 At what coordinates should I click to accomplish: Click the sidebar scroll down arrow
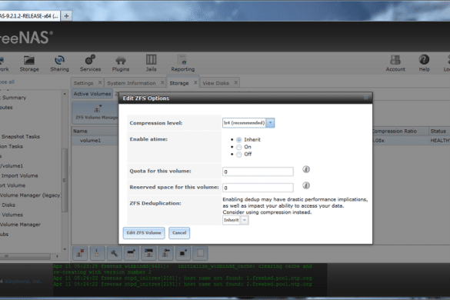(65, 249)
